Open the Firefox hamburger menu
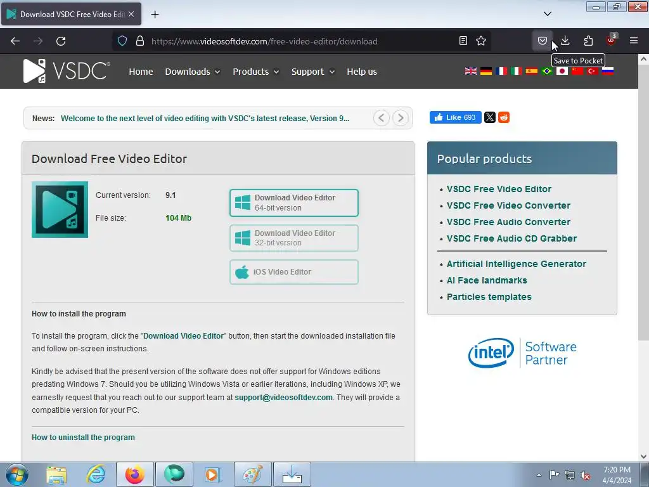 [634, 41]
